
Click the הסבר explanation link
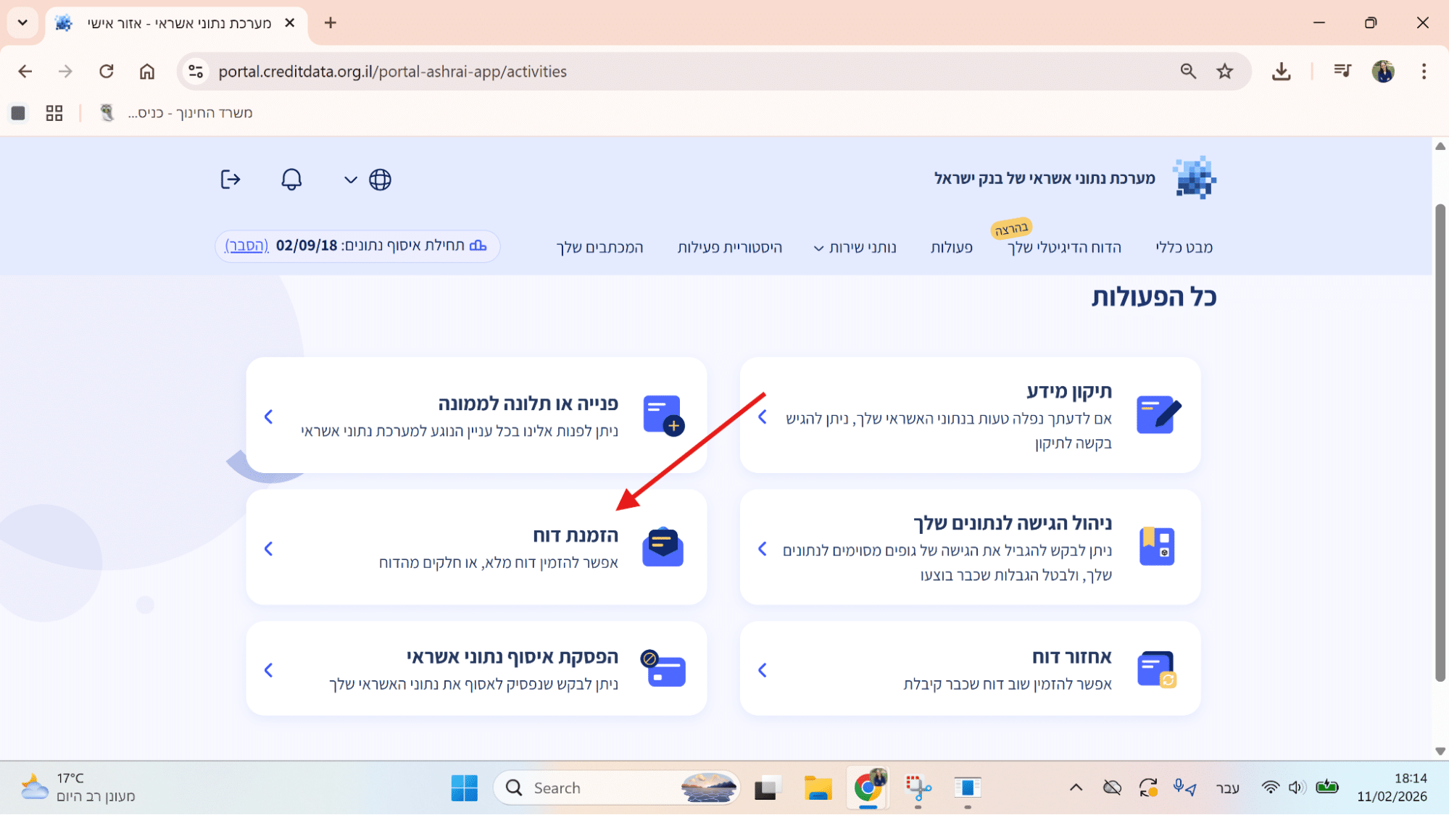(x=246, y=246)
